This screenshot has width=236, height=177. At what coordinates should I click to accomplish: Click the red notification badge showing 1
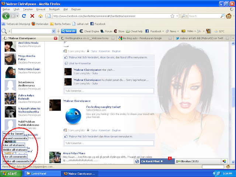point(170,158)
